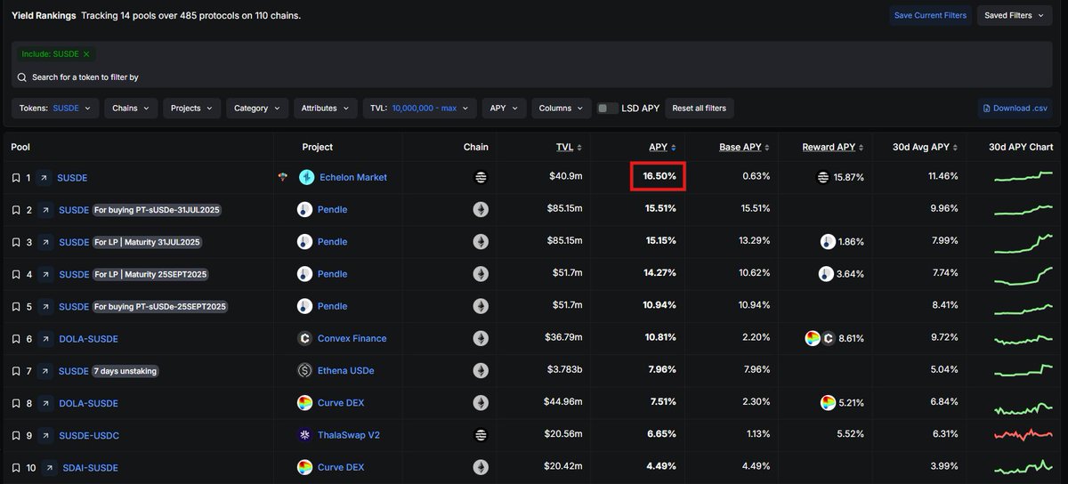The image size is (1068, 484).
Task: Click the Ethena USDe project logo
Action: (304, 370)
